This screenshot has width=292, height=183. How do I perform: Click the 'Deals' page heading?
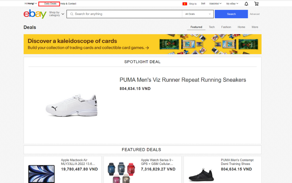[30, 27]
